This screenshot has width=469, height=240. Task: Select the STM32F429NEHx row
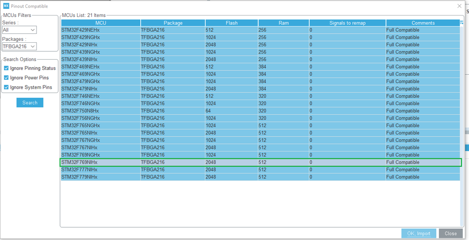tap(261, 30)
